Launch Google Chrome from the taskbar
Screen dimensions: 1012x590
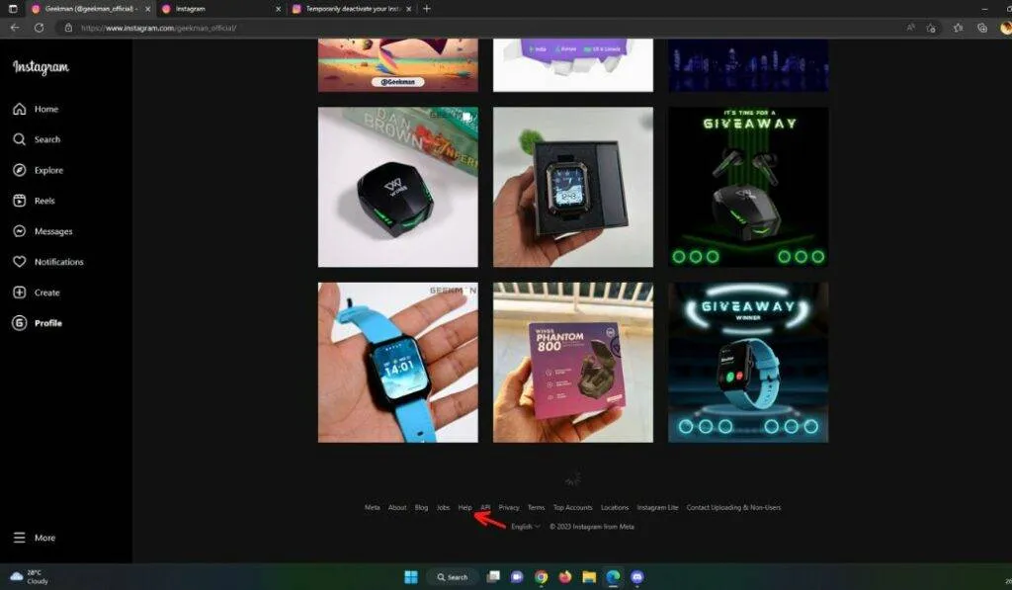click(542, 577)
